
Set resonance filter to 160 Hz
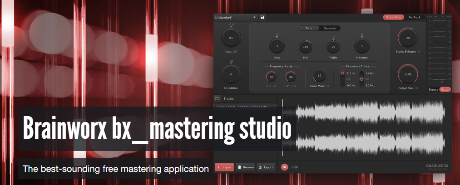pyautogui.click(x=351, y=86)
